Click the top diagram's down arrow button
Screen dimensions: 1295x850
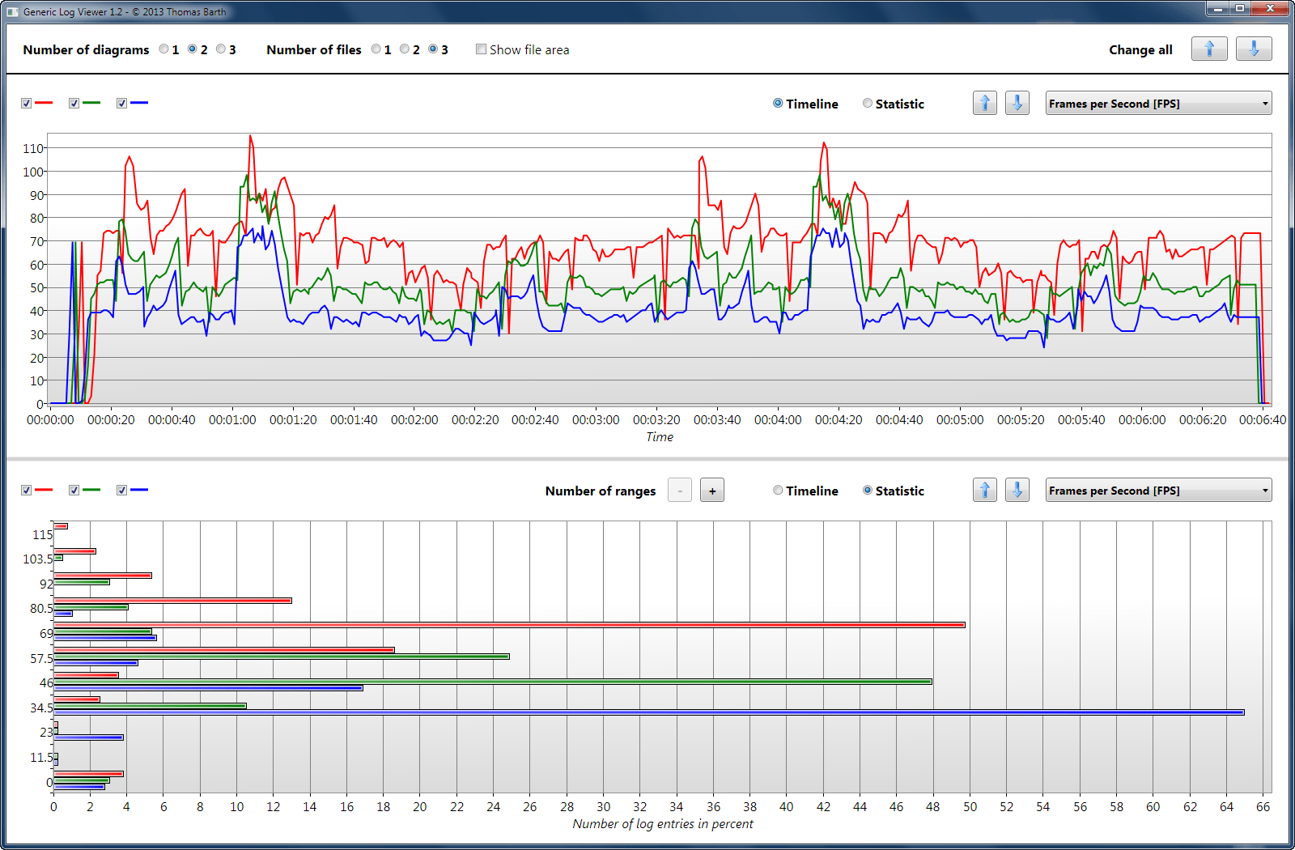pyautogui.click(x=1017, y=103)
